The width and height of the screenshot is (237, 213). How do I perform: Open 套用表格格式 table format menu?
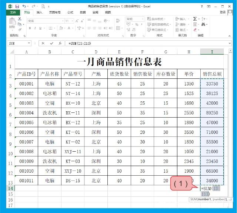tap(159, 24)
